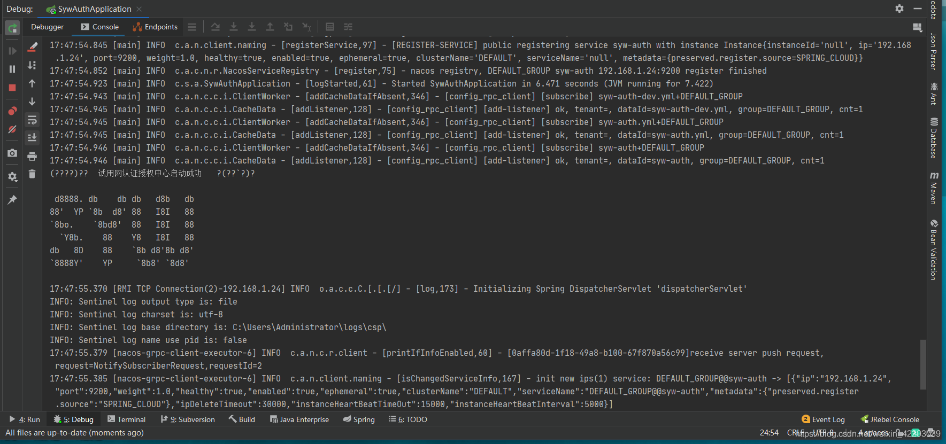Open the Database side panel
Screen dimensions: 946x444
click(x=934, y=138)
